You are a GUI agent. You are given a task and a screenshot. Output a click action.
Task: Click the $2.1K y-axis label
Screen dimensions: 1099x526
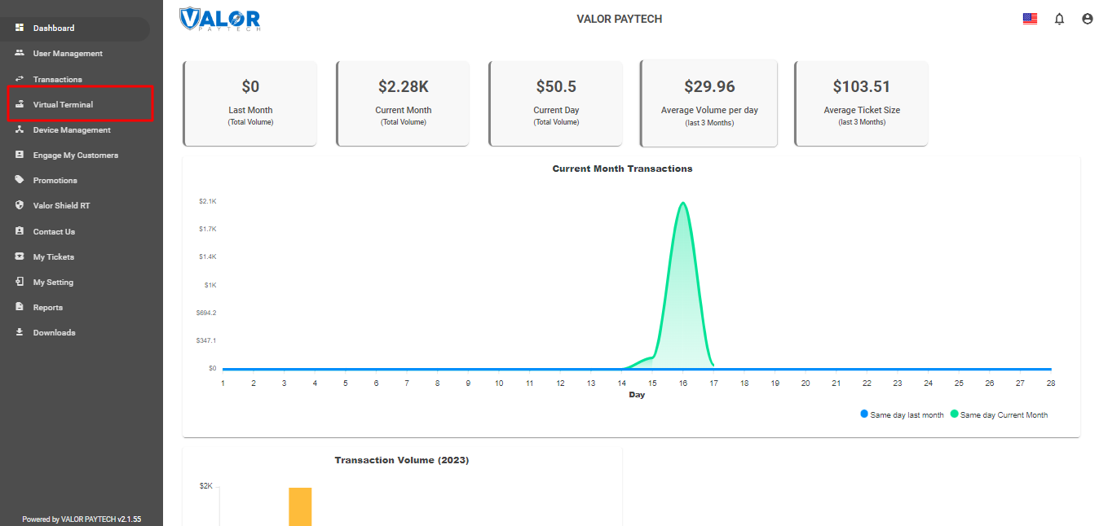(x=207, y=201)
